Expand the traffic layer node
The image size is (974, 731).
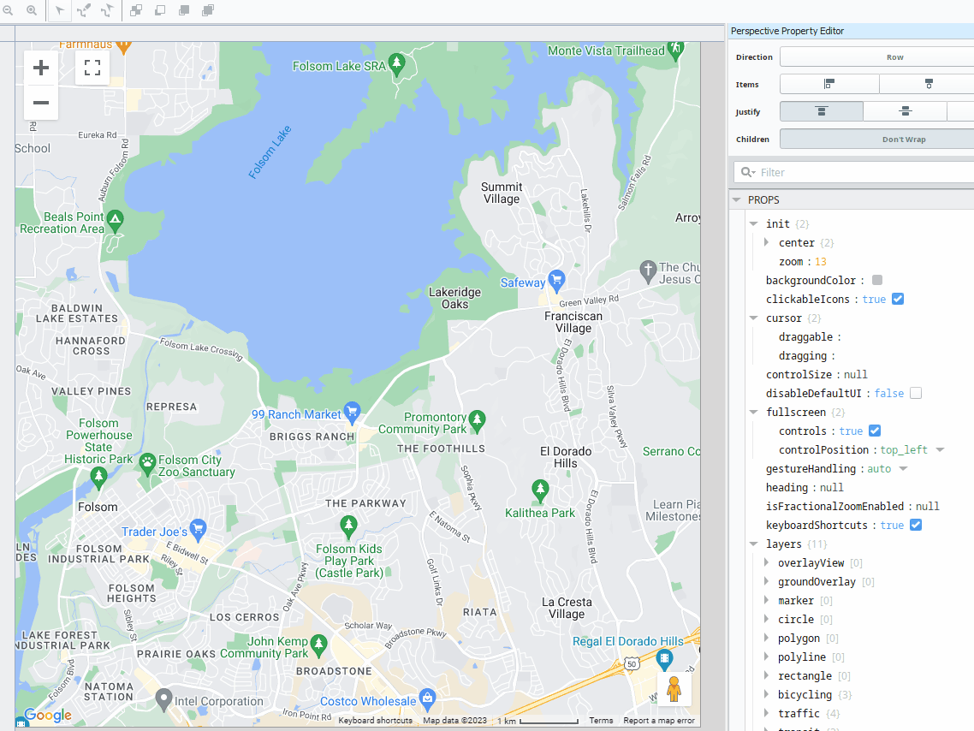[767, 713]
